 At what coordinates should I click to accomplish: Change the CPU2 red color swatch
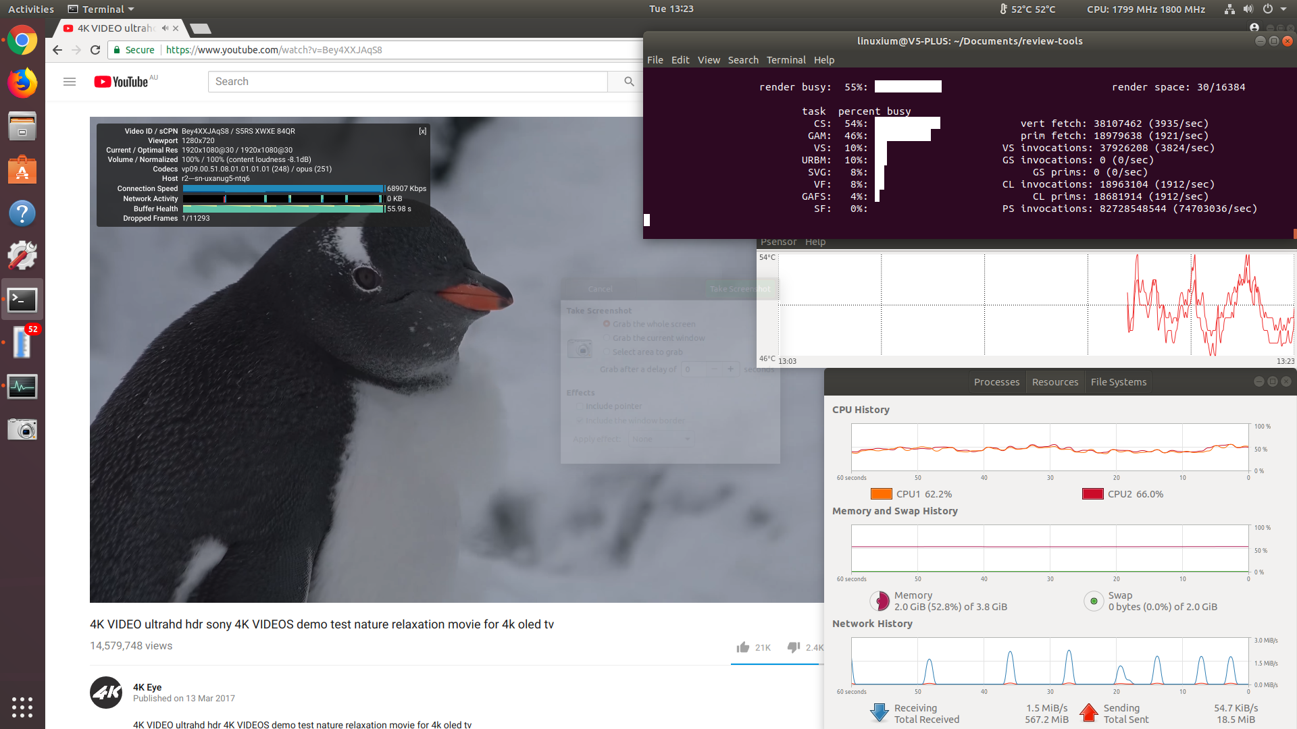coord(1093,494)
